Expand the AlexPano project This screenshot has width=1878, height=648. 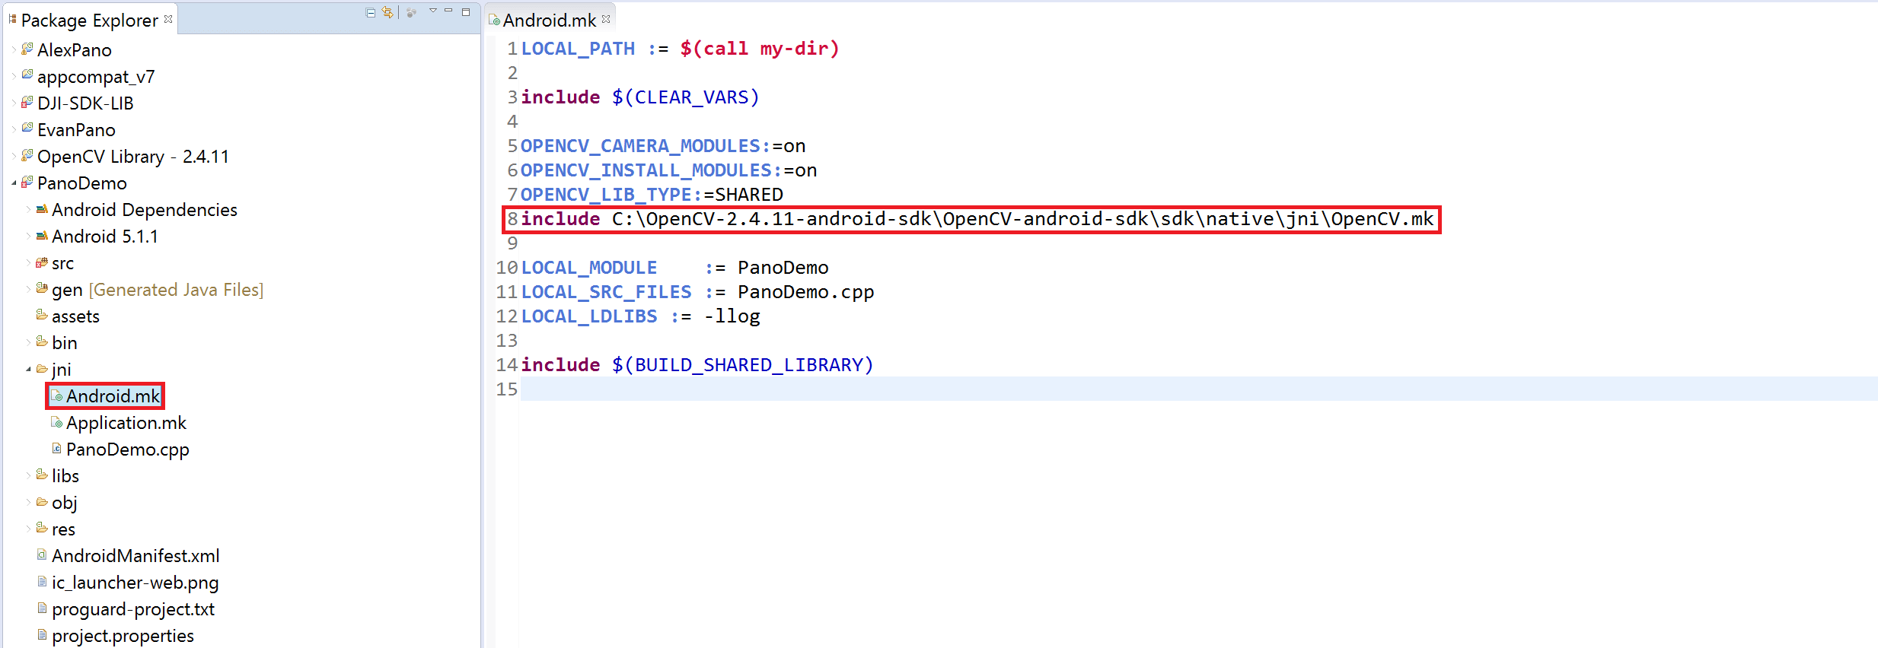coord(14,50)
